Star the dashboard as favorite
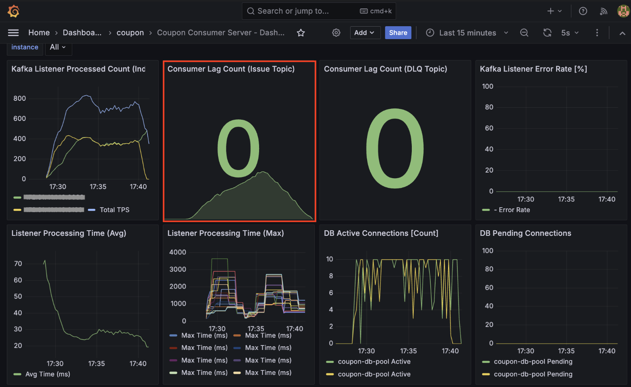 tap(301, 33)
